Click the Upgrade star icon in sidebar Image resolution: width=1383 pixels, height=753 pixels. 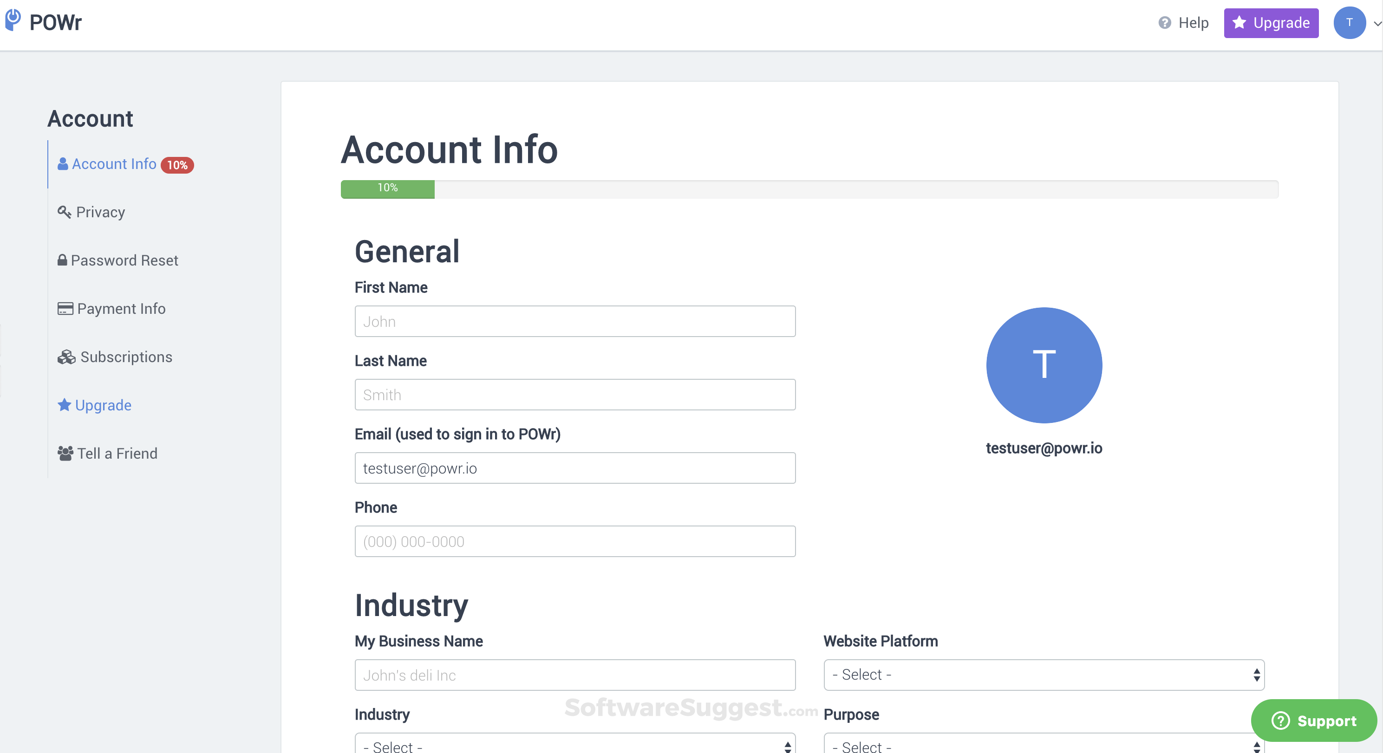pos(64,405)
